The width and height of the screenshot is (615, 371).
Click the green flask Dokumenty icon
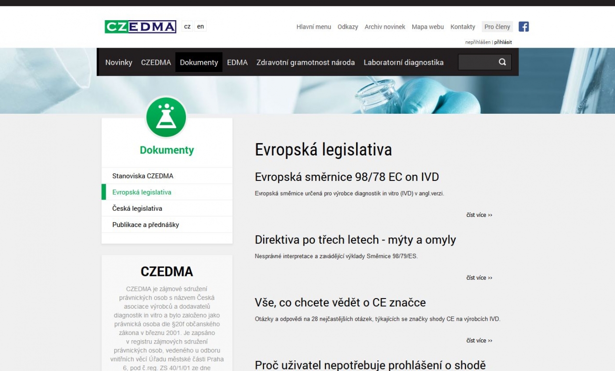(166, 117)
